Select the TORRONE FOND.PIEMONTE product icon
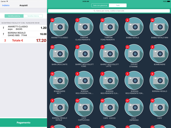This screenshot has height=128, width=171. 109,27
